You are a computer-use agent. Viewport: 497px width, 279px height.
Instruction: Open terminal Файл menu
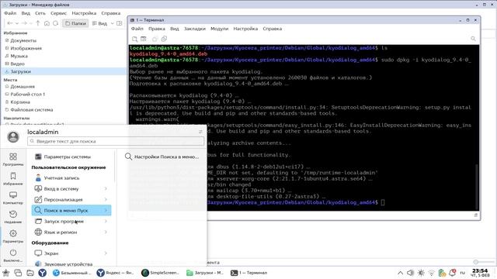point(137,29)
